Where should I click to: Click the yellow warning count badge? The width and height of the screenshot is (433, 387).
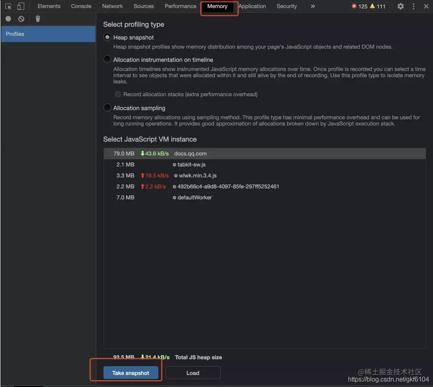pyautogui.click(x=378, y=6)
